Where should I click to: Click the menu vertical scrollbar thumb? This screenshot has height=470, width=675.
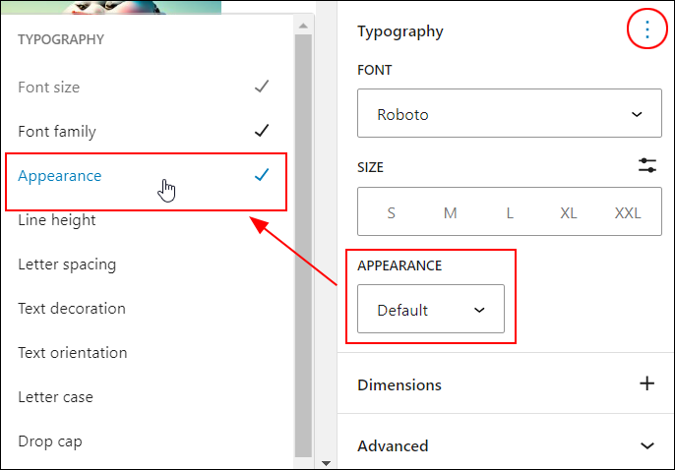coord(303,245)
